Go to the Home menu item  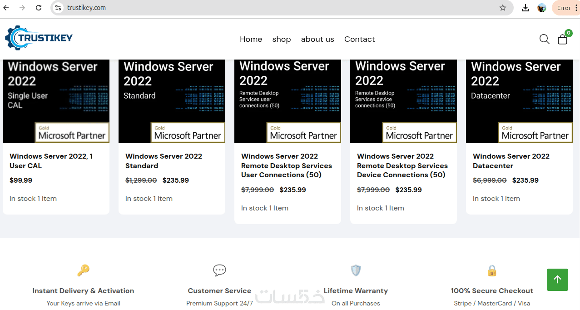pos(251,39)
